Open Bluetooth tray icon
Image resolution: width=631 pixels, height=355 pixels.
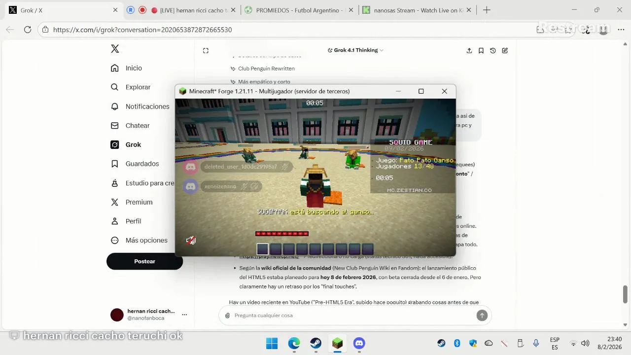coord(457,343)
